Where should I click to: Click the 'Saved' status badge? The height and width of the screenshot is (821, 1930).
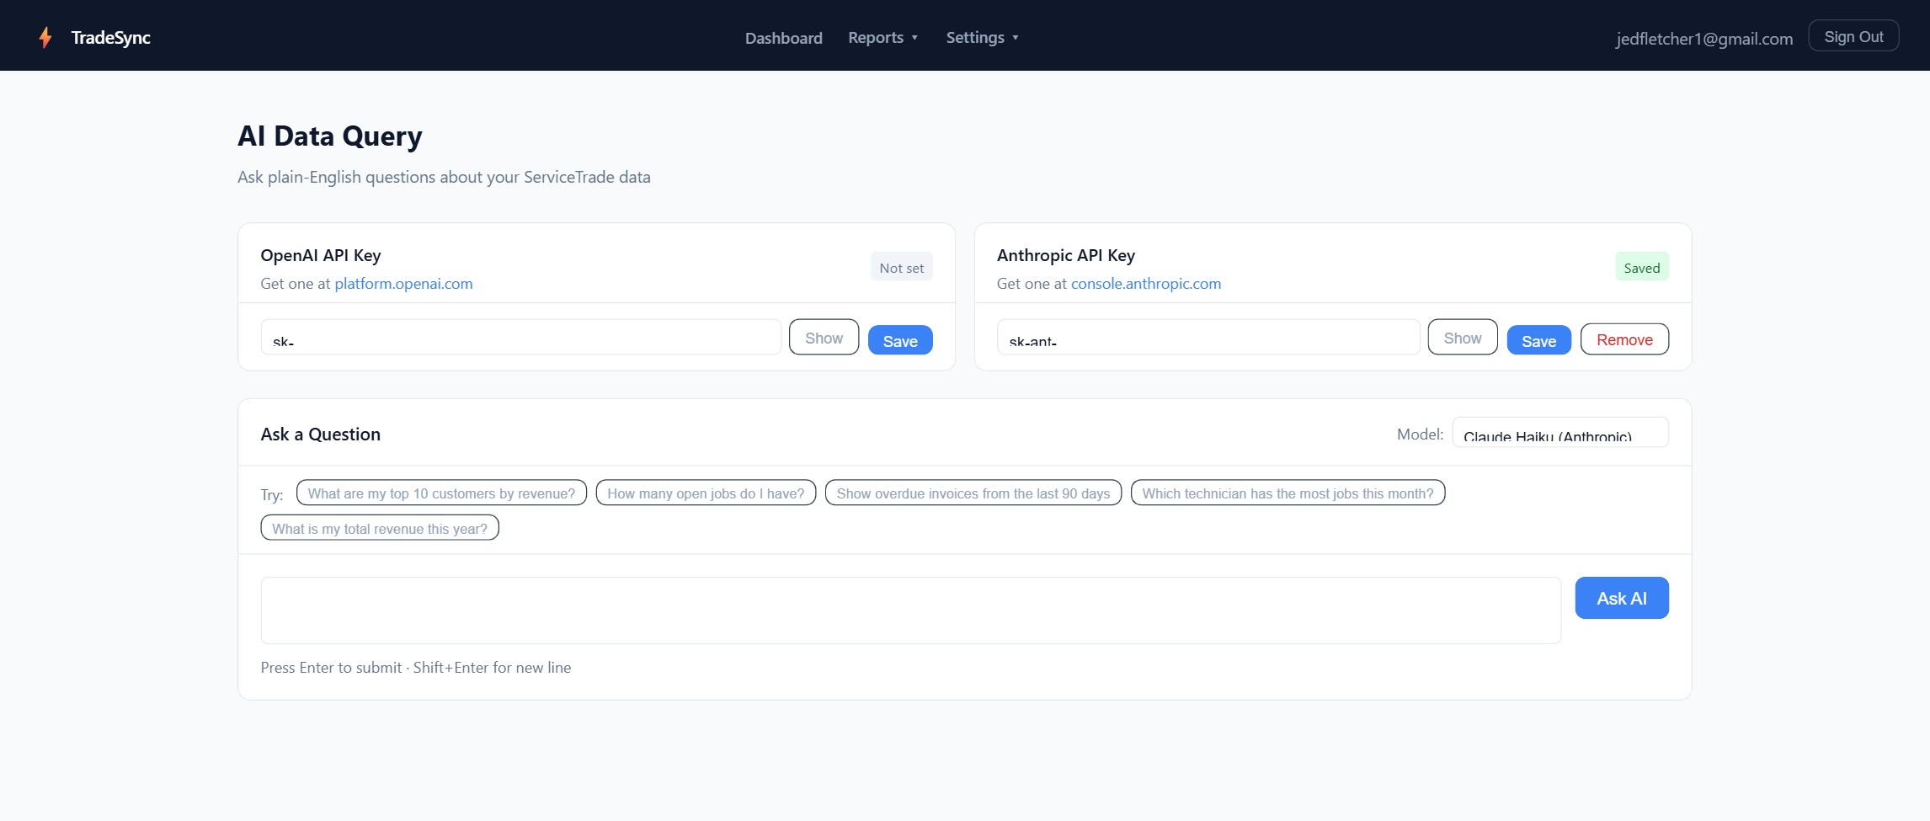(x=1641, y=267)
